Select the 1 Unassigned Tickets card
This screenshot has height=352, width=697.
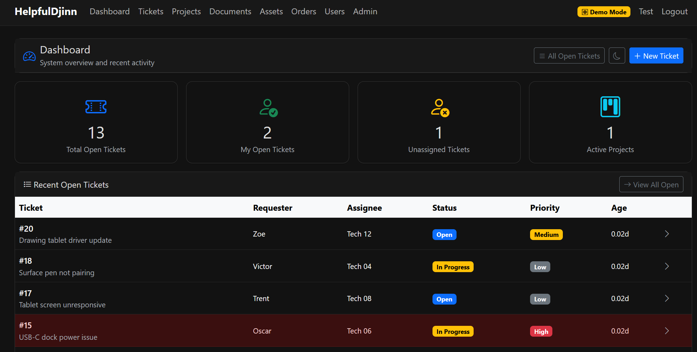click(439, 122)
